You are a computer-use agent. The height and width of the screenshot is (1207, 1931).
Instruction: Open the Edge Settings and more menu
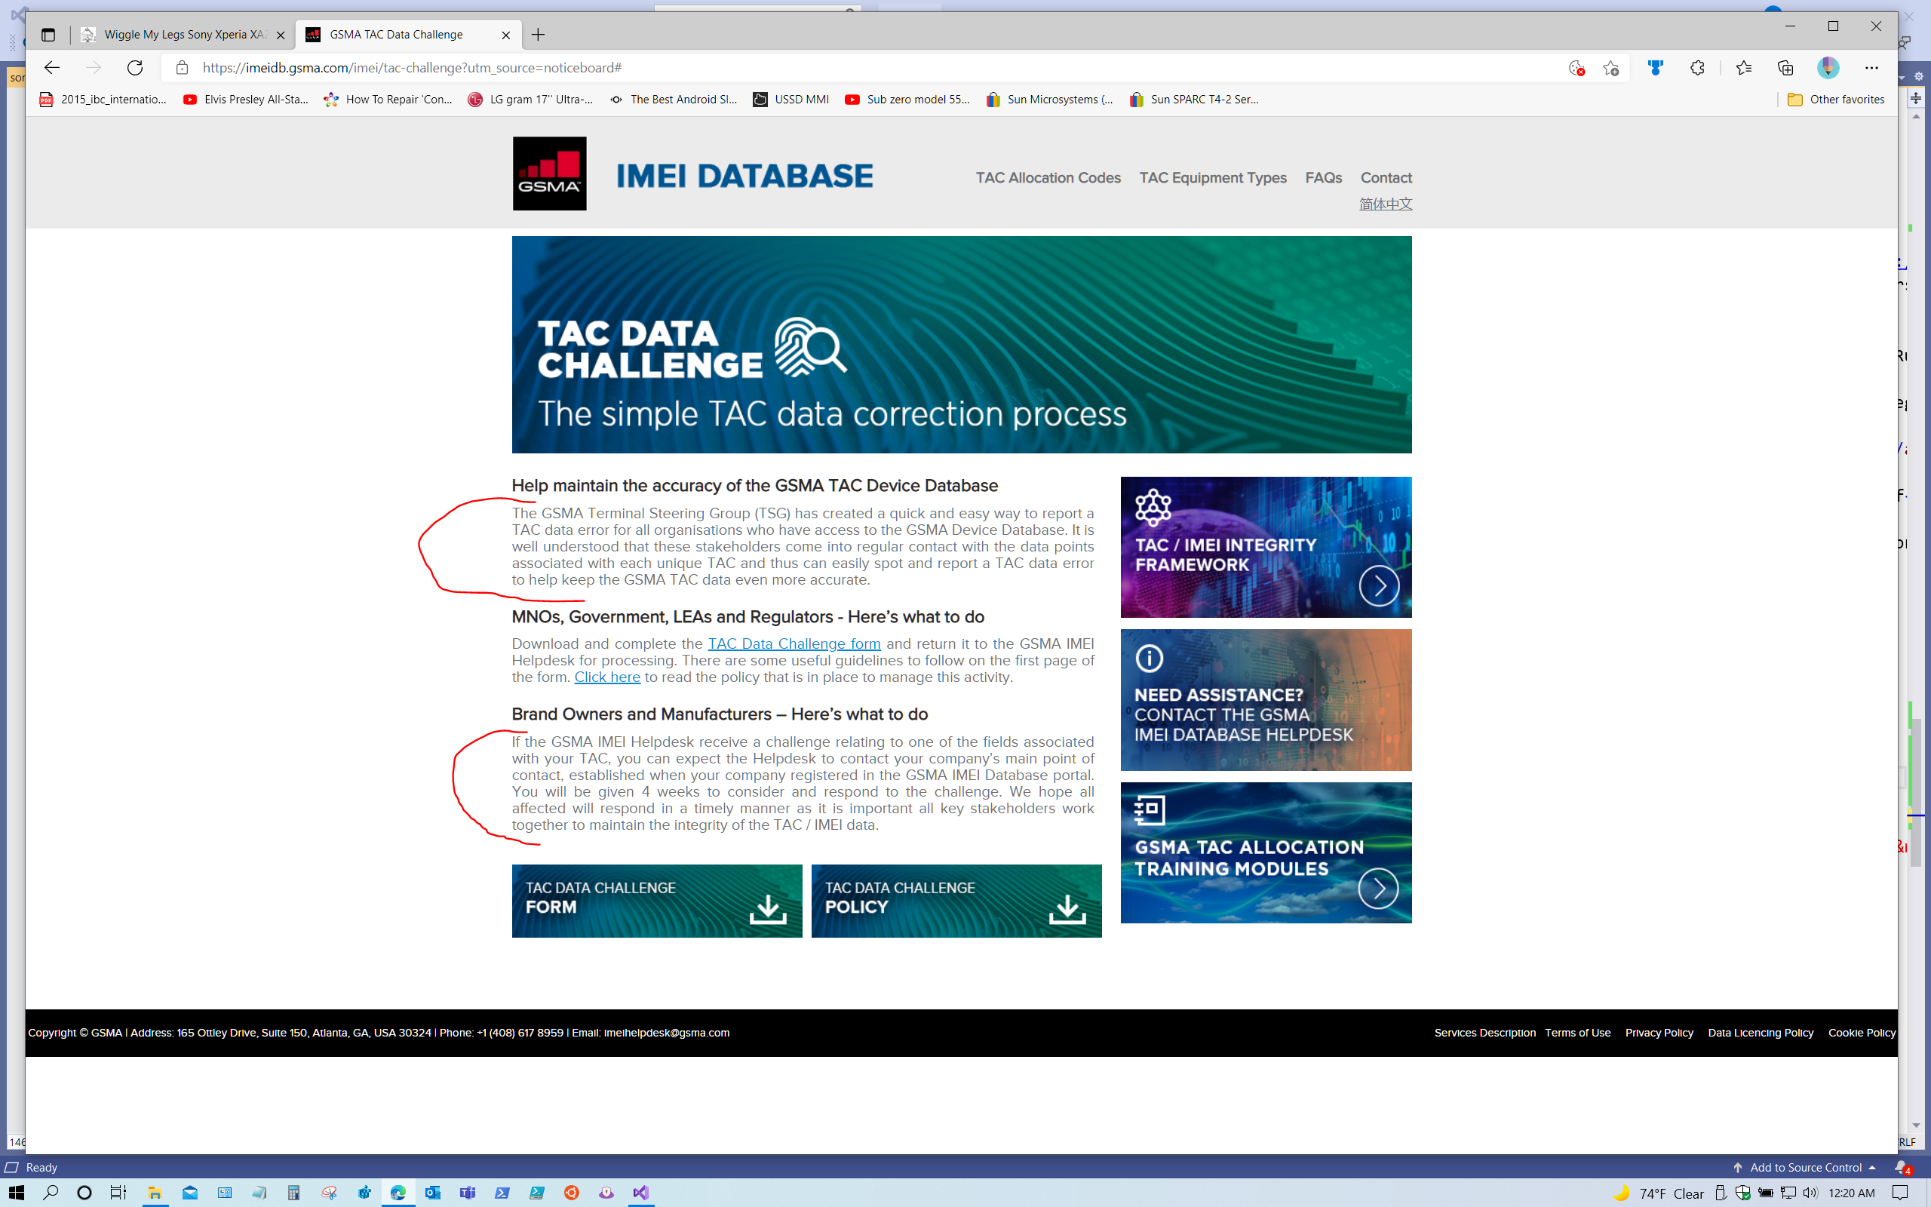(x=1872, y=68)
